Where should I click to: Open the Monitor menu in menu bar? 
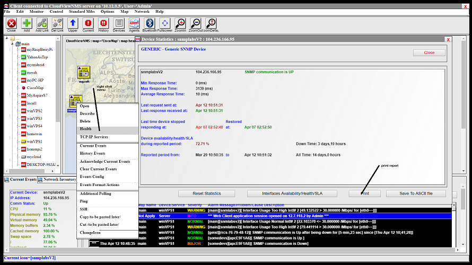click(37, 11)
